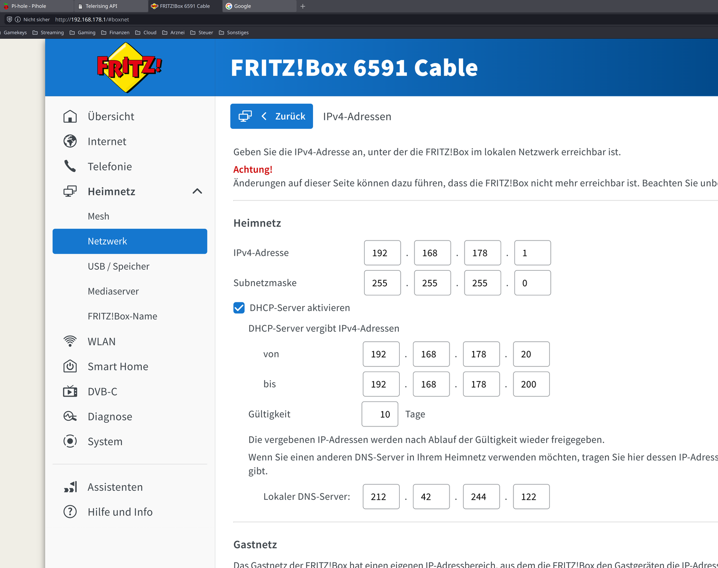Click the WLAN wifi icon

coord(70,341)
